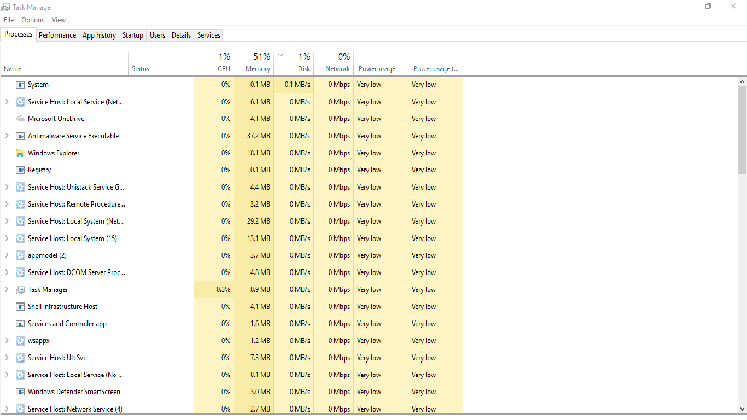Expand Service Host: Remote Procedure row
747x420 pixels.
(x=7, y=204)
